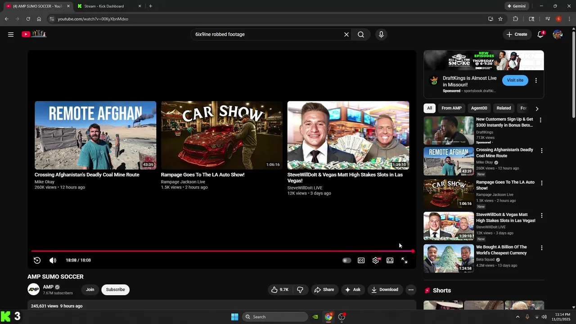Open Gemini in Chrome
Image resolution: width=576 pixels, height=324 pixels.
tap(516, 6)
